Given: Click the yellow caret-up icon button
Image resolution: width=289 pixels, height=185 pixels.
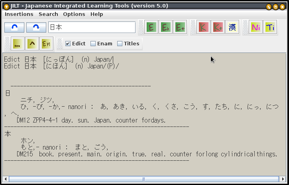Looking at the screenshot, I should (32, 44).
